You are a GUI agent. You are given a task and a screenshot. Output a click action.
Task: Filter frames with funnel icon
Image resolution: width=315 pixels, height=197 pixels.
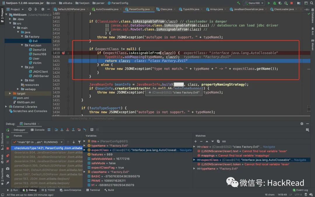[x=79, y=142]
